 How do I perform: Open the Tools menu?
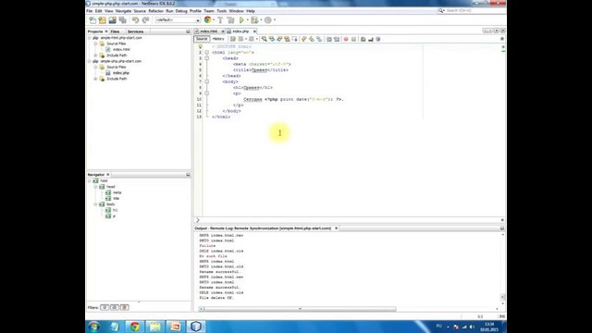tap(222, 11)
